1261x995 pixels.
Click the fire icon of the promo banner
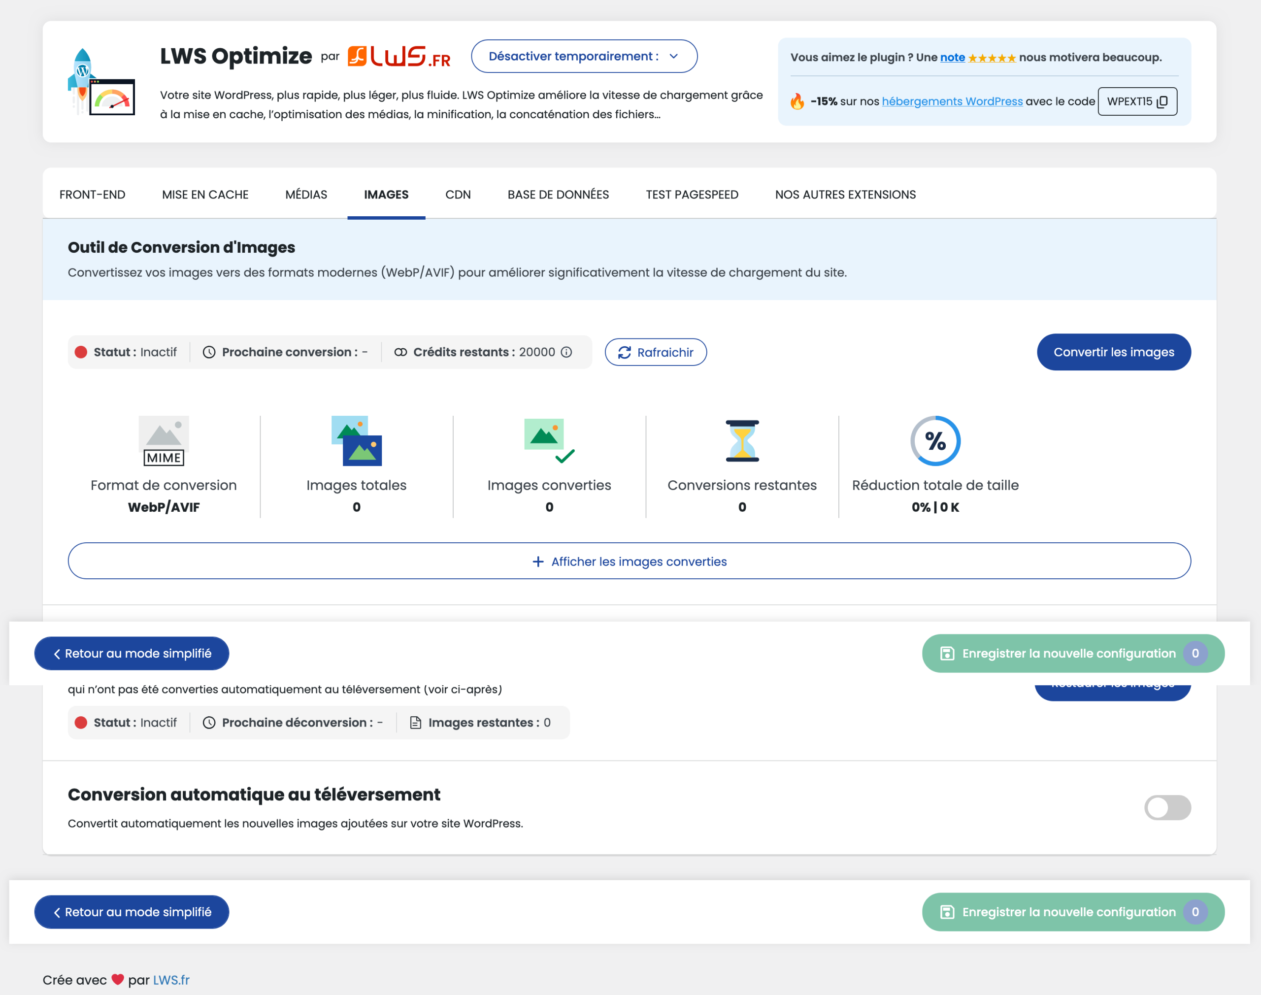797,101
